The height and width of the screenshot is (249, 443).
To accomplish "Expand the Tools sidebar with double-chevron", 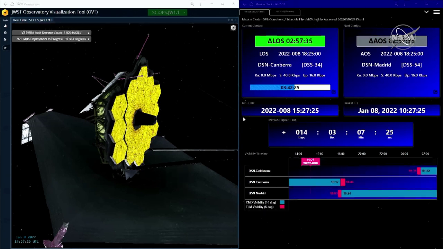I will [x=5, y=48].
